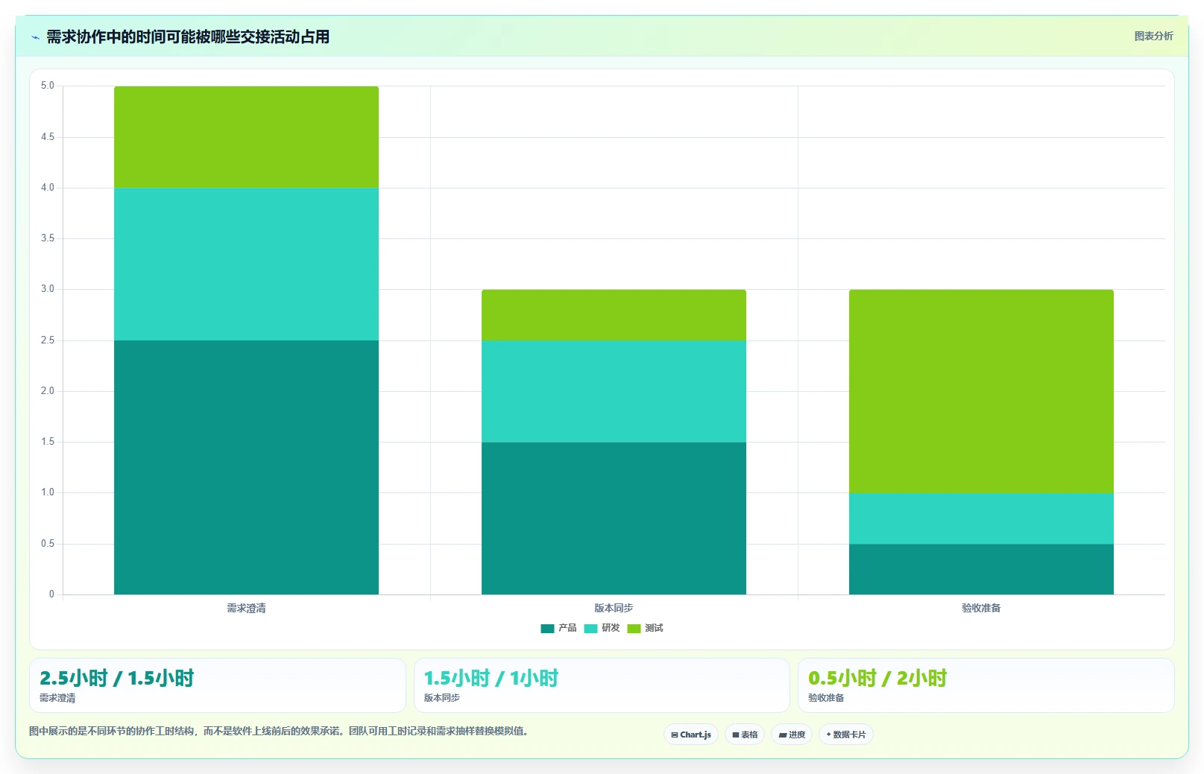Open the Chart.js chip
Image resolution: width=1204 pixels, height=774 pixels.
tap(691, 735)
